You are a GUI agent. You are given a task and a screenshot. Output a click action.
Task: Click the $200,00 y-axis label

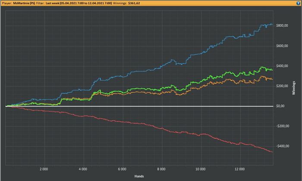(x=282, y=86)
